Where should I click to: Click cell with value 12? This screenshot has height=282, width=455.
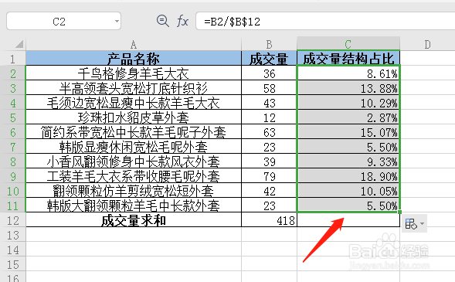tap(269, 117)
